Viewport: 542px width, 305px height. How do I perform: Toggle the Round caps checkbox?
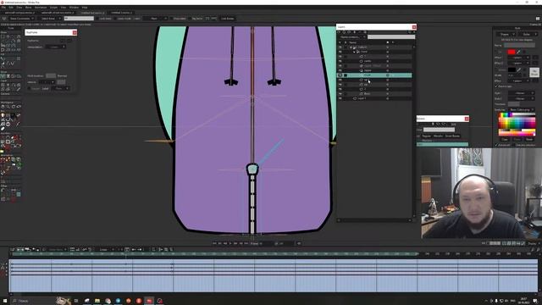[x=496, y=86]
